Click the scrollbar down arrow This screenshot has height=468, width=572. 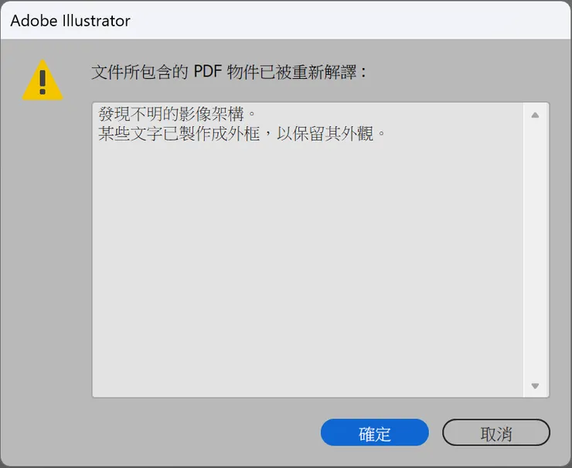[535, 385]
